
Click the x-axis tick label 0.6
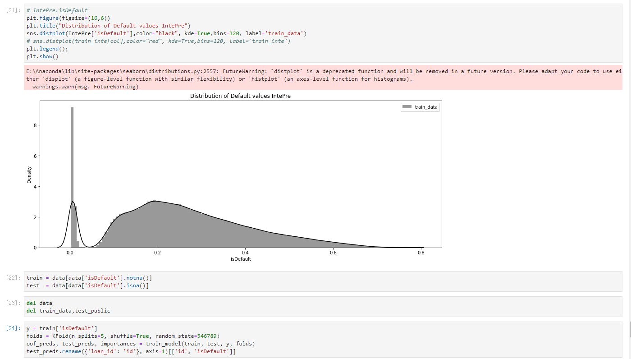tap(333, 253)
